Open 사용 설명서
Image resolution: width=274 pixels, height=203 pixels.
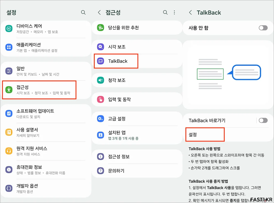coord(46,132)
